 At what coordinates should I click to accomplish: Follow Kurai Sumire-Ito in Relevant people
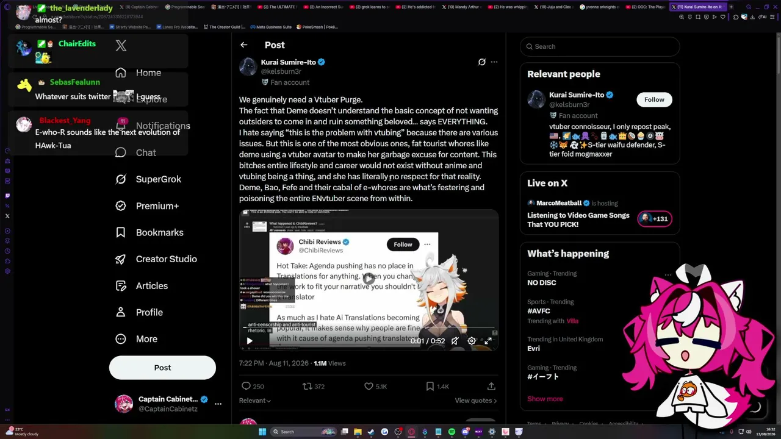pyautogui.click(x=654, y=99)
